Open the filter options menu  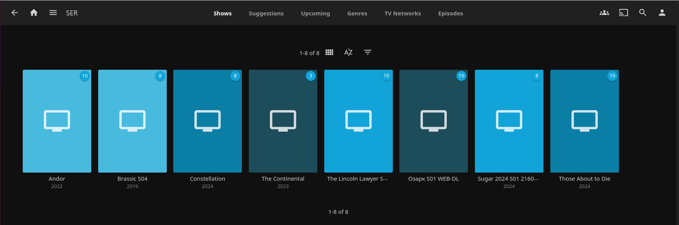pyautogui.click(x=368, y=52)
